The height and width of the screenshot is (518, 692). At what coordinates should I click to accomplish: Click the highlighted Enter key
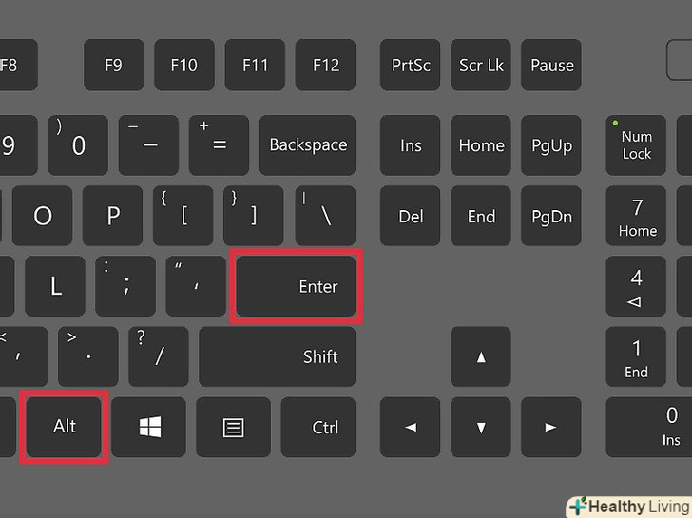(x=296, y=286)
